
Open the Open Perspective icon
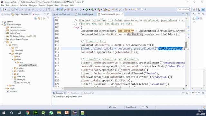pyautogui.click(x=194, y=10)
